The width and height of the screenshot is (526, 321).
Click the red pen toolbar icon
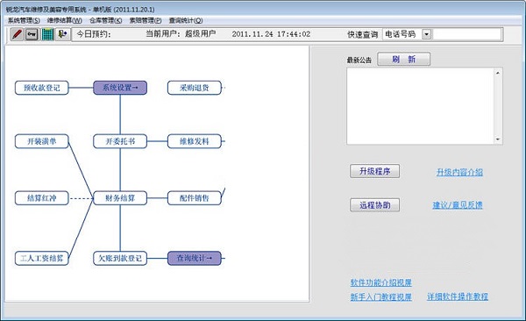(x=17, y=34)
